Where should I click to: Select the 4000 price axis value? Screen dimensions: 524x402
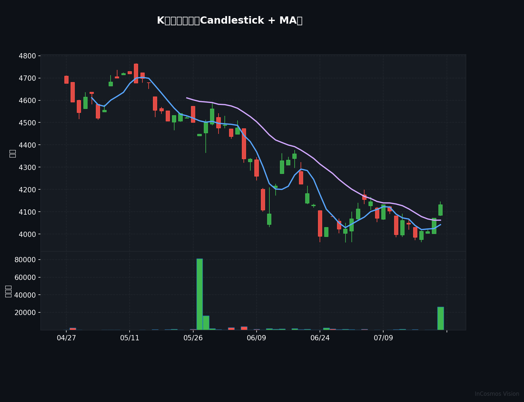click(x=28, y=234)
